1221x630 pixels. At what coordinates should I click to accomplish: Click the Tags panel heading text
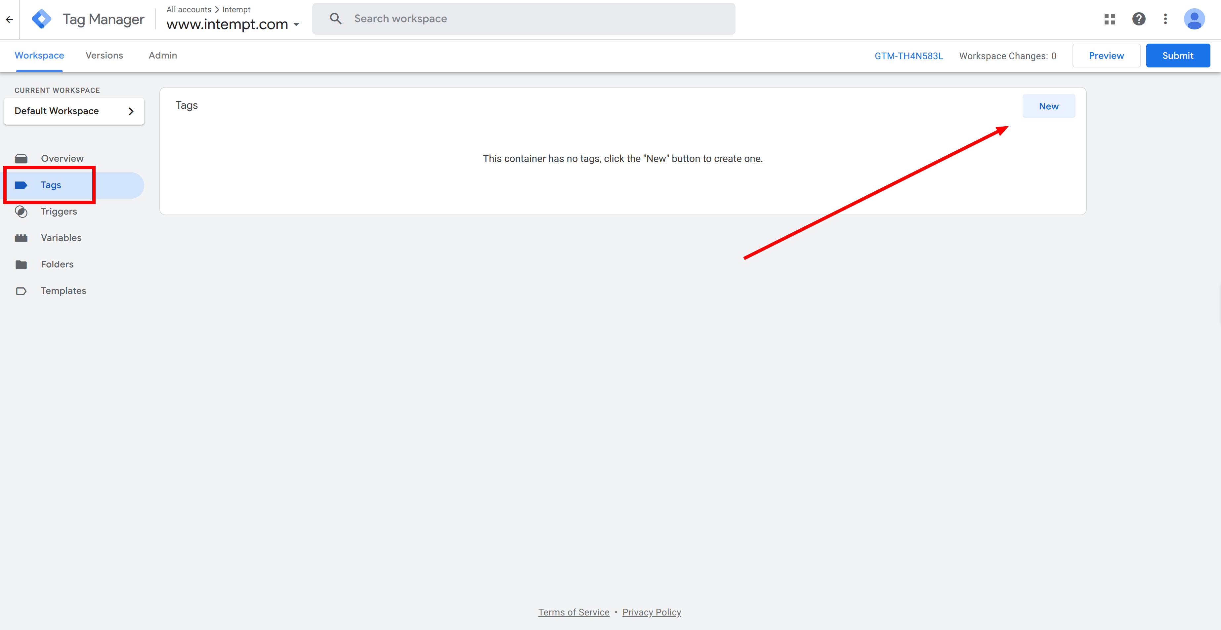pyautogui.click(x=187, y=105)
